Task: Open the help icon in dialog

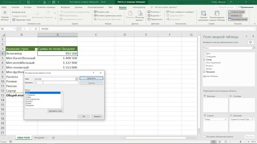Action: pos(94,73)
